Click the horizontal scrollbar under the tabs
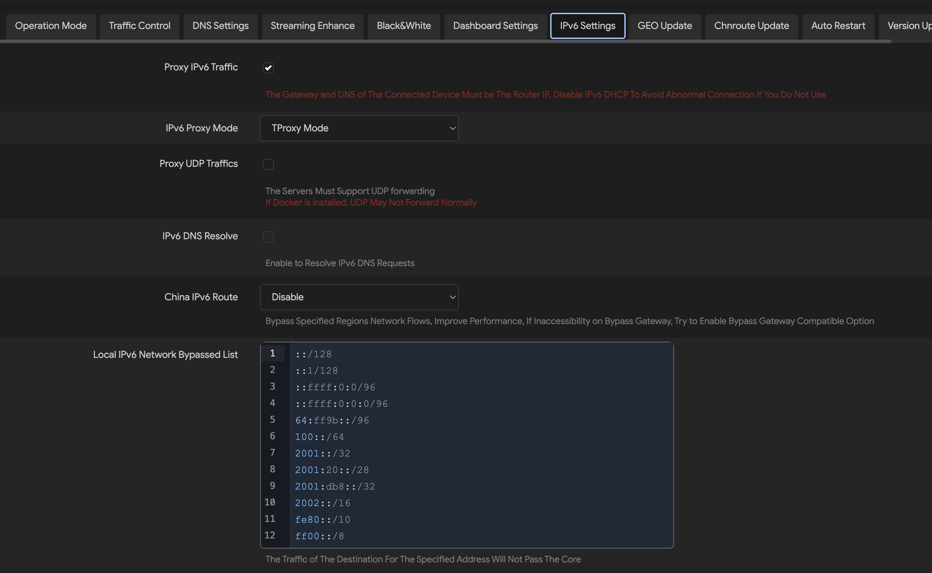Screen dimensions: 932x573 [x=446, y=41]
